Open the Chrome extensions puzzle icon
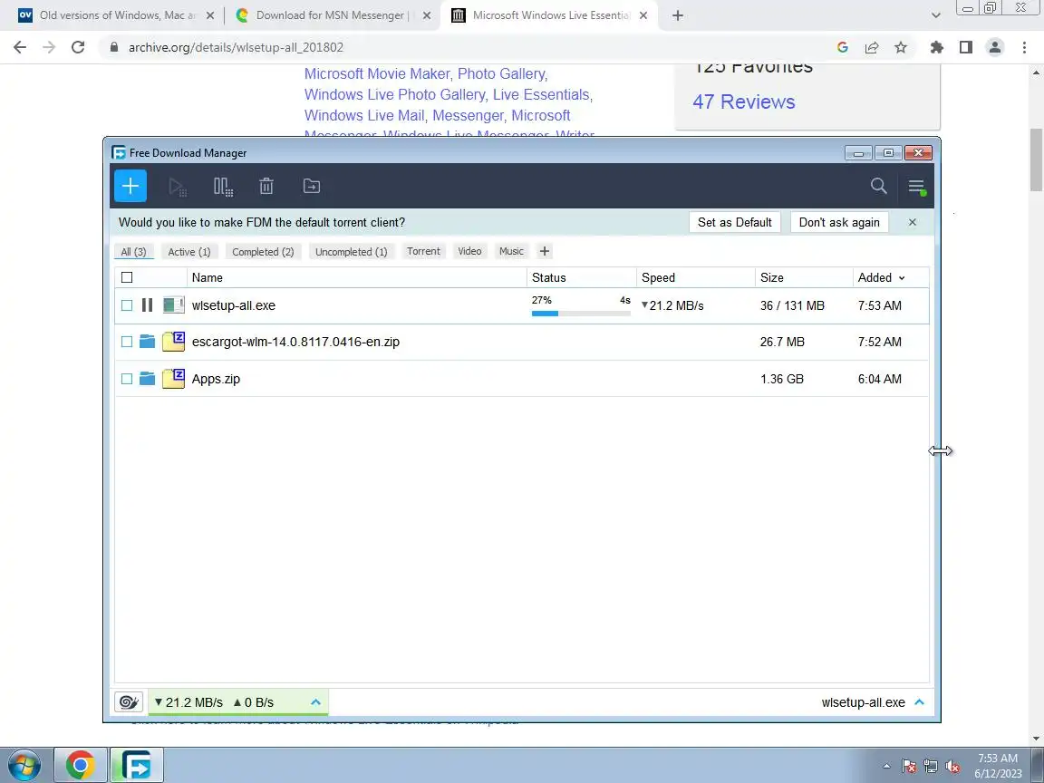The image size is (1044, 783). tap(937, 47)
